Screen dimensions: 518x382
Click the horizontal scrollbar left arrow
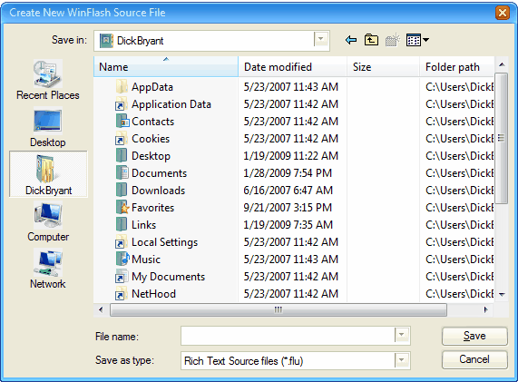click(102, 310)
